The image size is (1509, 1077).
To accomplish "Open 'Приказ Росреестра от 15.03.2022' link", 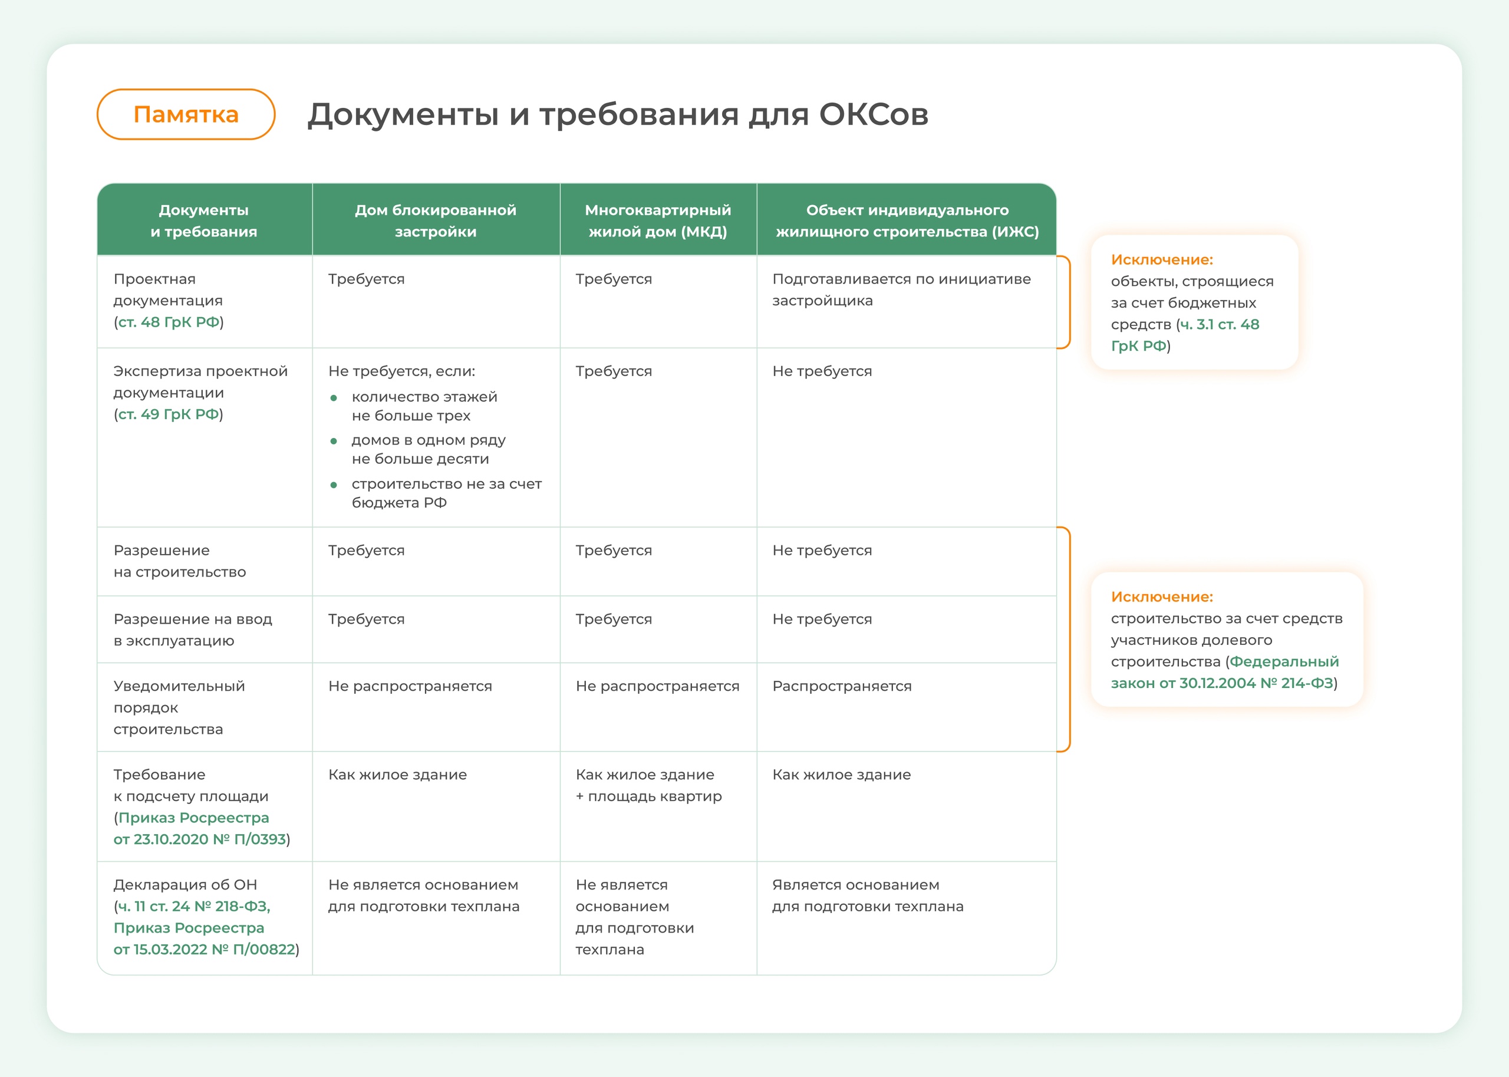I will tap(204, 938).
